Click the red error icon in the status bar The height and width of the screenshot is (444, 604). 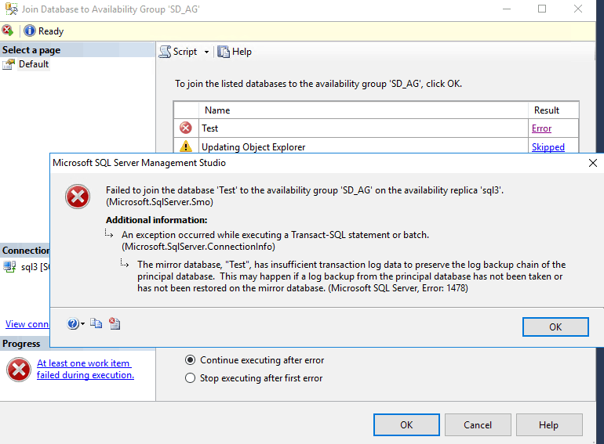[7, 31]
